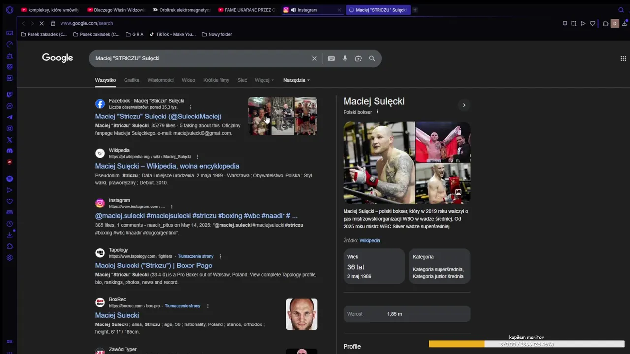
Task: Open the G R A bookmarks folder
Action: (x=134, y=34)
